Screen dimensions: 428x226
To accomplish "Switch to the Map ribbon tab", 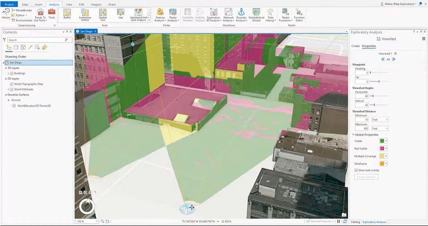I will 25,4.
